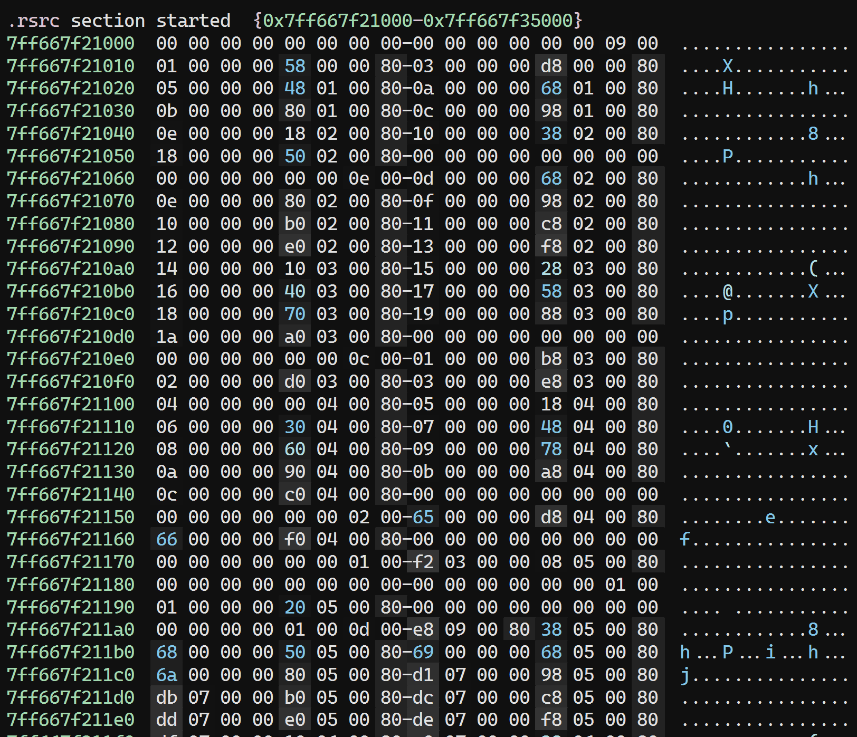
Task: Click address 7ff667f211b0
Action: coord(71,652)
